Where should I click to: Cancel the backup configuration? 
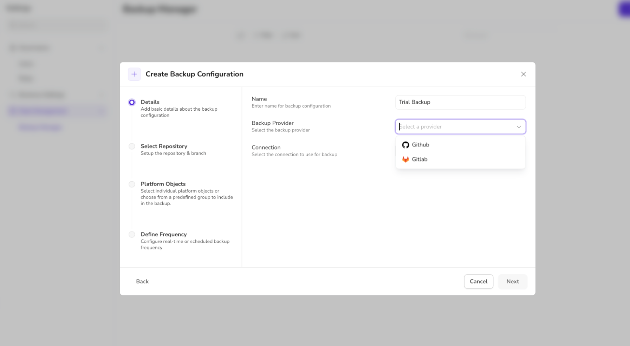478,281
